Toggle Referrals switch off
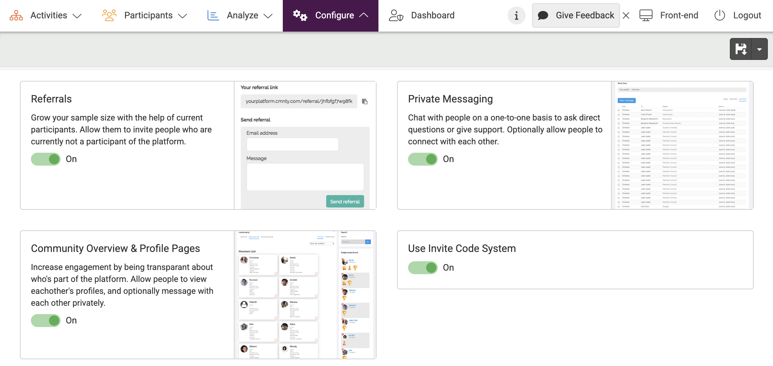This screenshot has height=366, width=773. (46, 159)
